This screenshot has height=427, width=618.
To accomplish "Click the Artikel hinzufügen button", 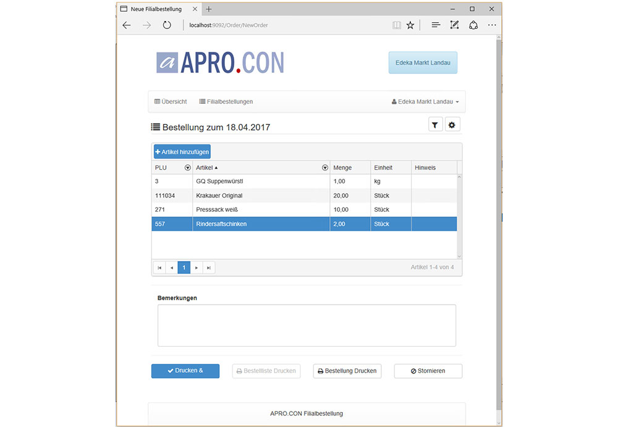I will pyautogui.click(x=182, y=152).
